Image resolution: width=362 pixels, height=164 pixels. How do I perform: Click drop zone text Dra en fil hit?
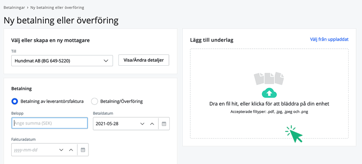pos(269,104)
